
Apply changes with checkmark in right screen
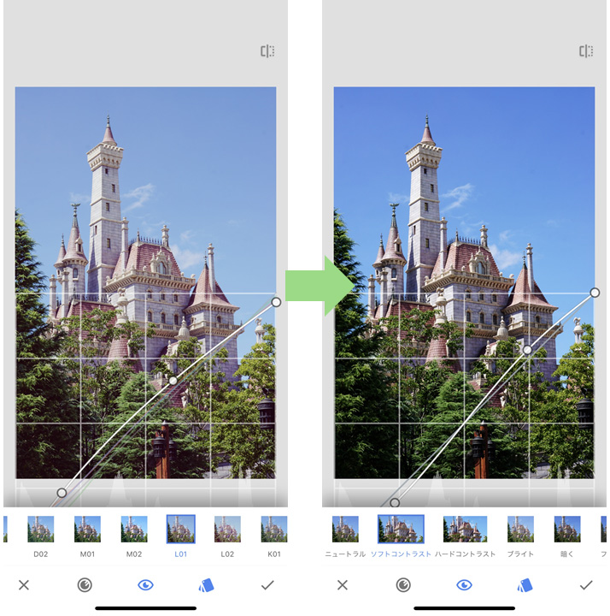pos(586,585)
